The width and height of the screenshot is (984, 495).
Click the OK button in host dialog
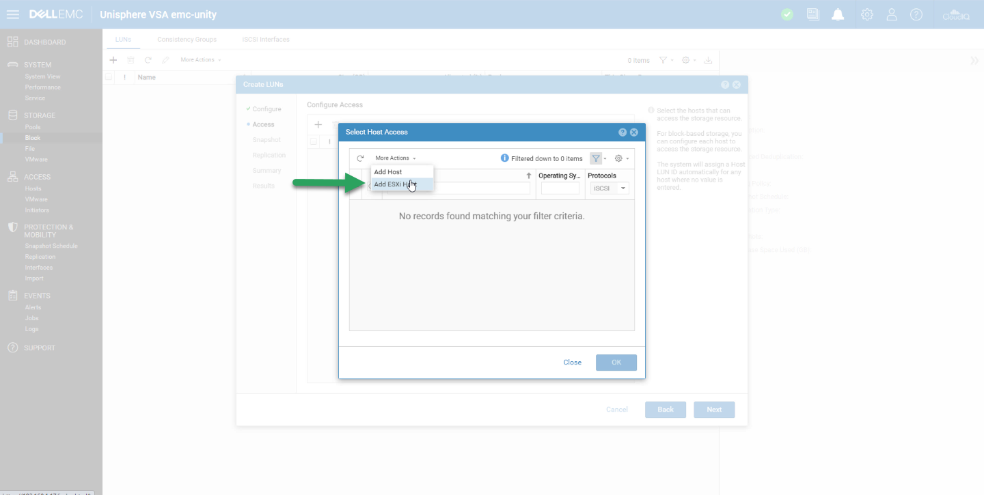click(x=616, y=363)
